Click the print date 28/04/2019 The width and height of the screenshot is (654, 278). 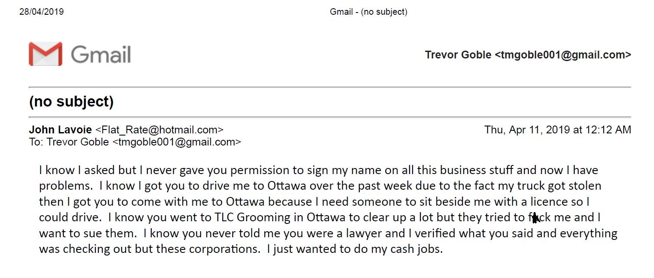(42, 12)
